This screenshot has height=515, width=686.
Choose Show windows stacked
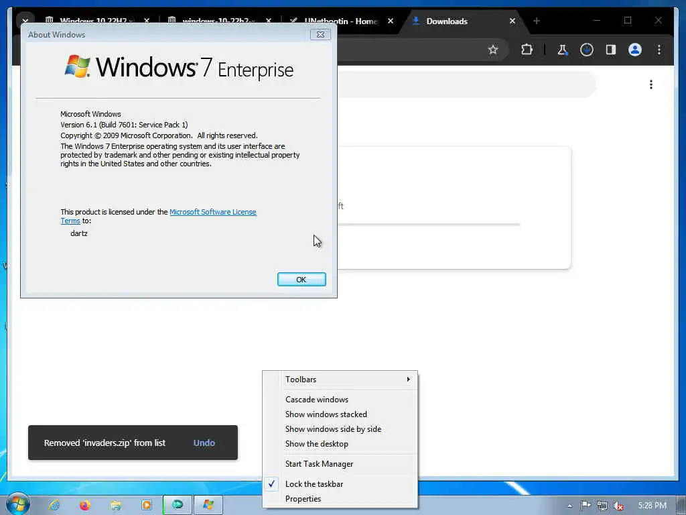tap(340, 414)
